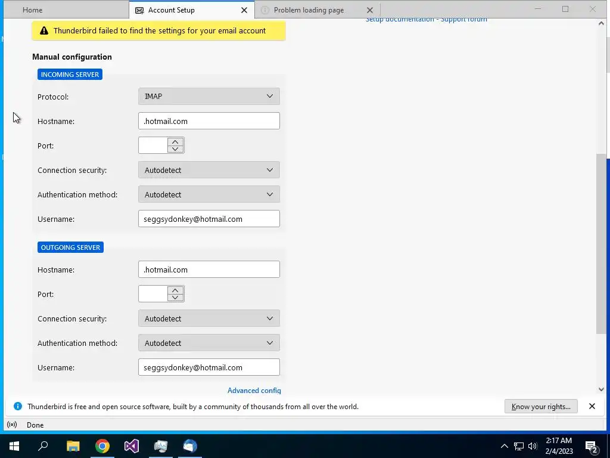Click the blue info icon in notification bar
Viewport: 610px width, 458px height.
pyautogui.click(x=18, y=406)
